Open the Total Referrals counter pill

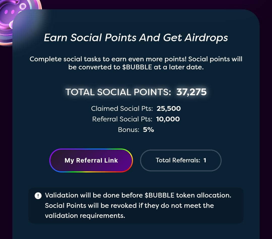181,160
